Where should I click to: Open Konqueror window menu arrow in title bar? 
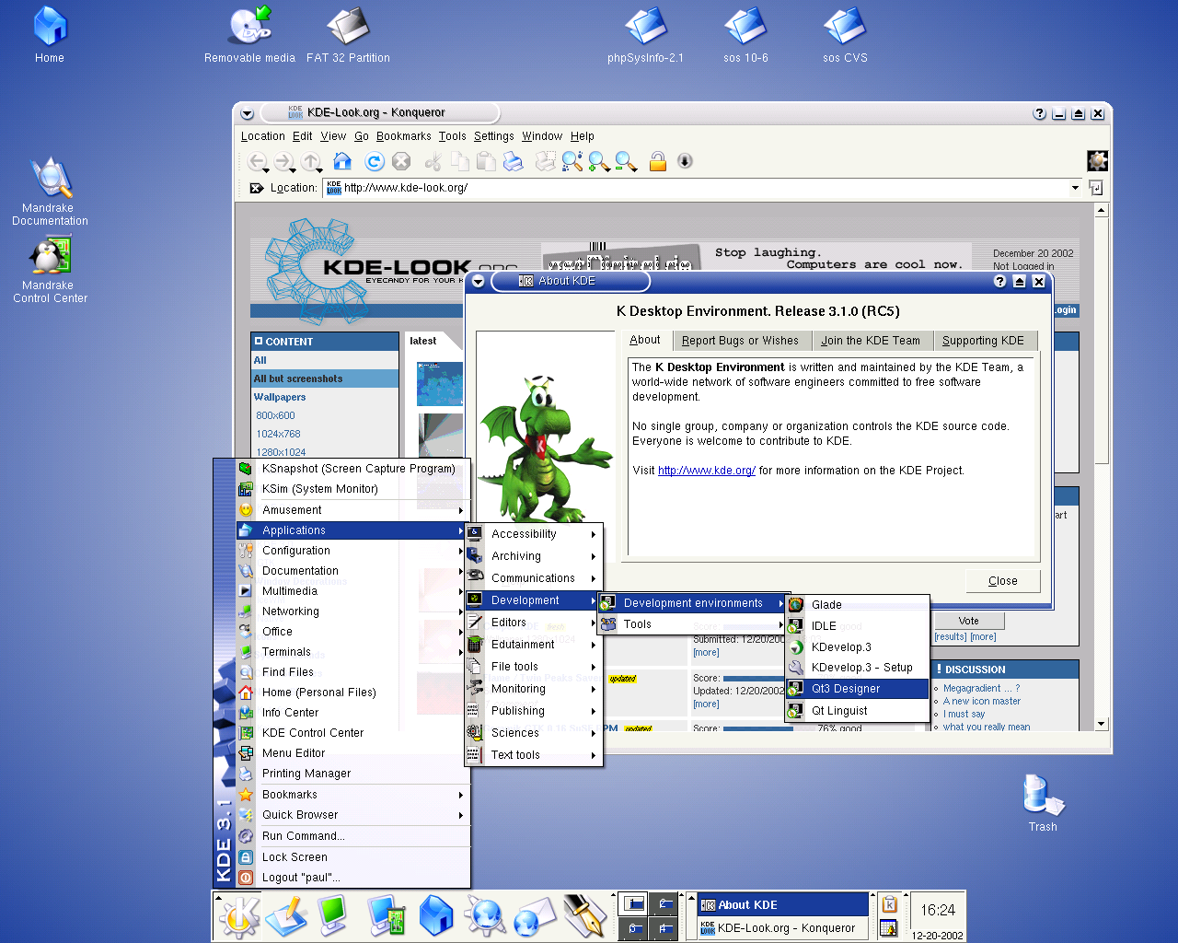click(x=247, y=113)
